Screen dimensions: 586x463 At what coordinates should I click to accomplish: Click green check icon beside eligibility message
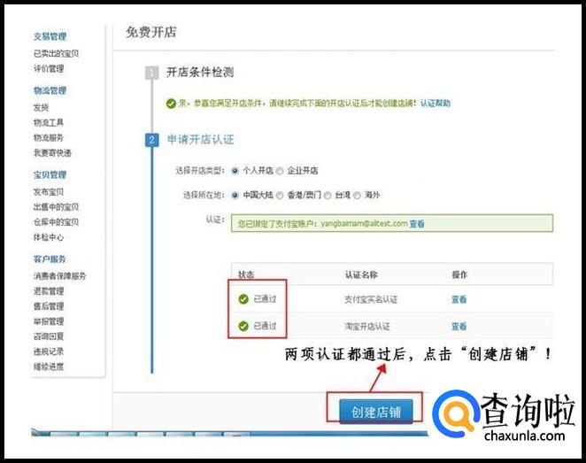(171, 104)
